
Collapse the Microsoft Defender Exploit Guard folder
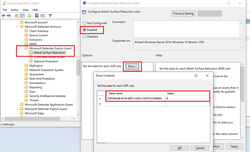(x=22, y=48)
